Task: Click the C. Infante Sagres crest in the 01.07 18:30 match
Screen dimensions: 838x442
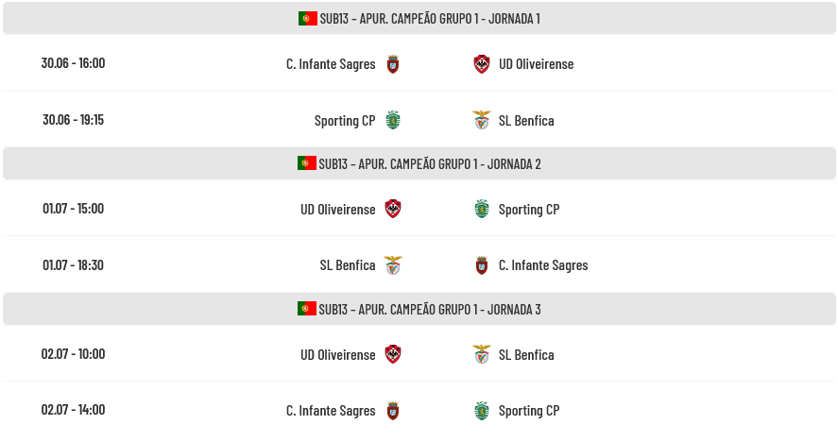Action: click(482, 264)
